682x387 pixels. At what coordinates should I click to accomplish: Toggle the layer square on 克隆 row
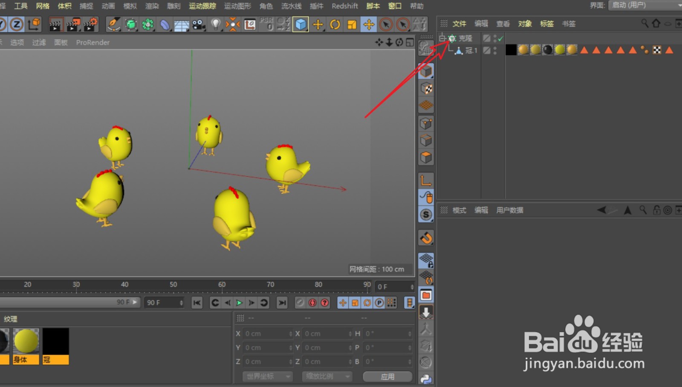(486, 38)
